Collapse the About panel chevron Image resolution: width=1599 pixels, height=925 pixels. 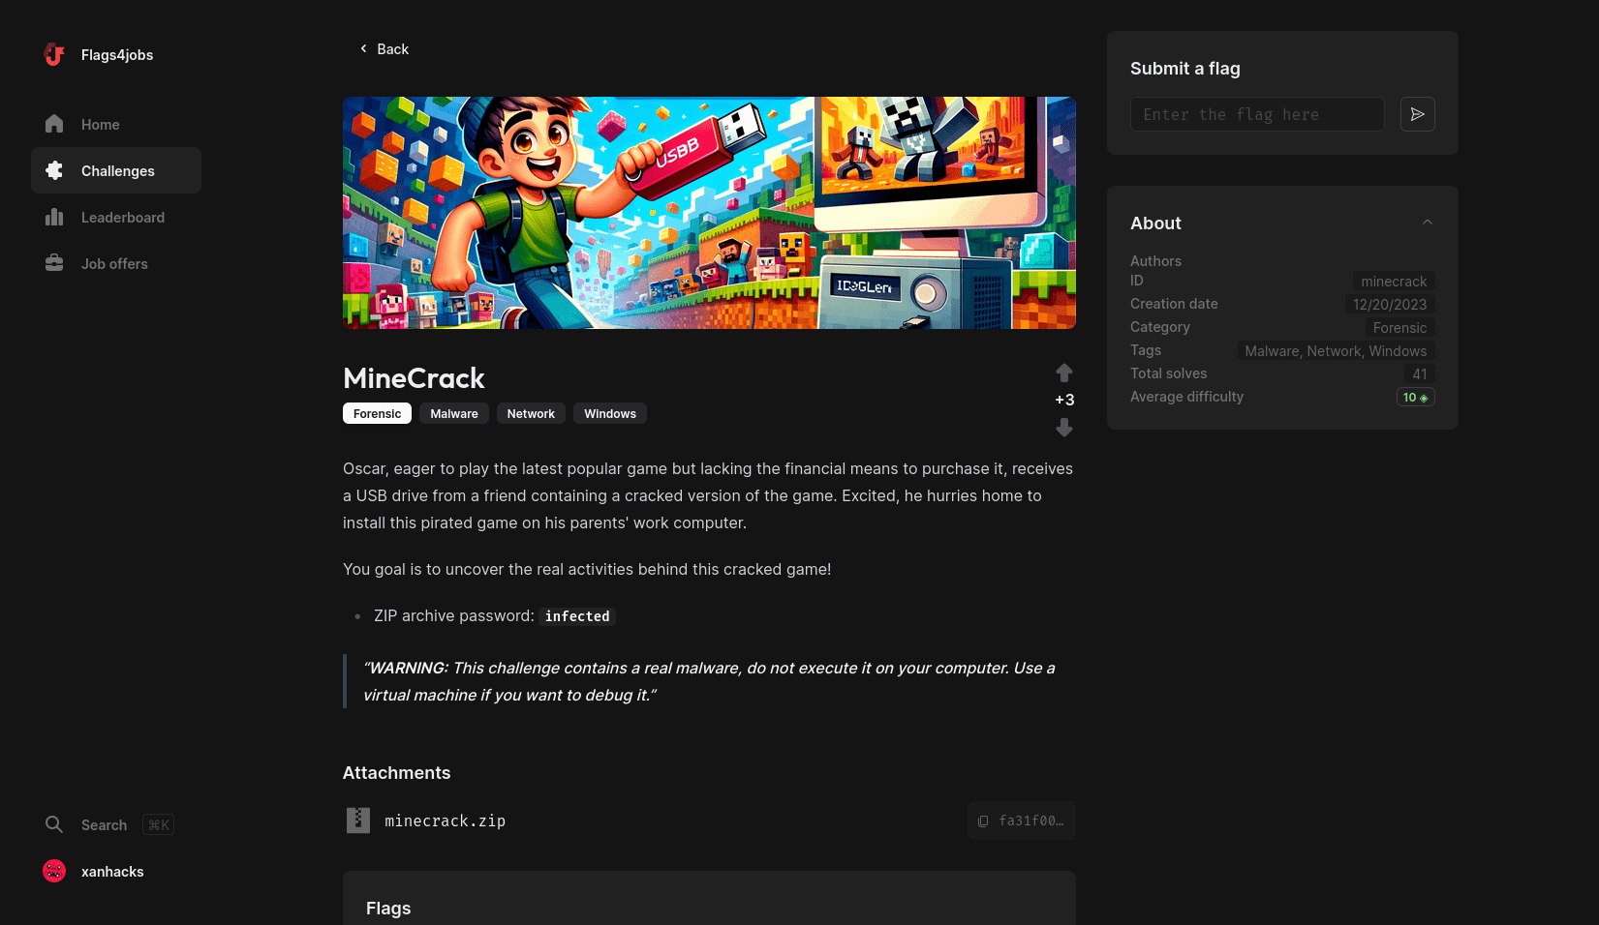(x=1427, y=223)
